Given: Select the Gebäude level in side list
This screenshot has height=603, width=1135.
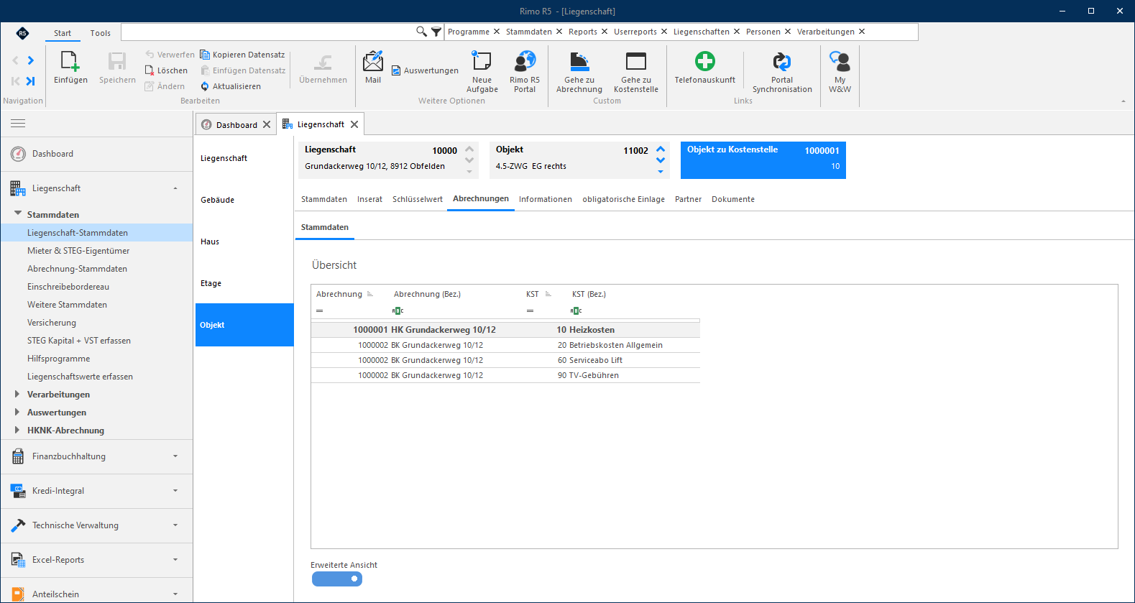Looking at the screenshot, I should [244, 200].
